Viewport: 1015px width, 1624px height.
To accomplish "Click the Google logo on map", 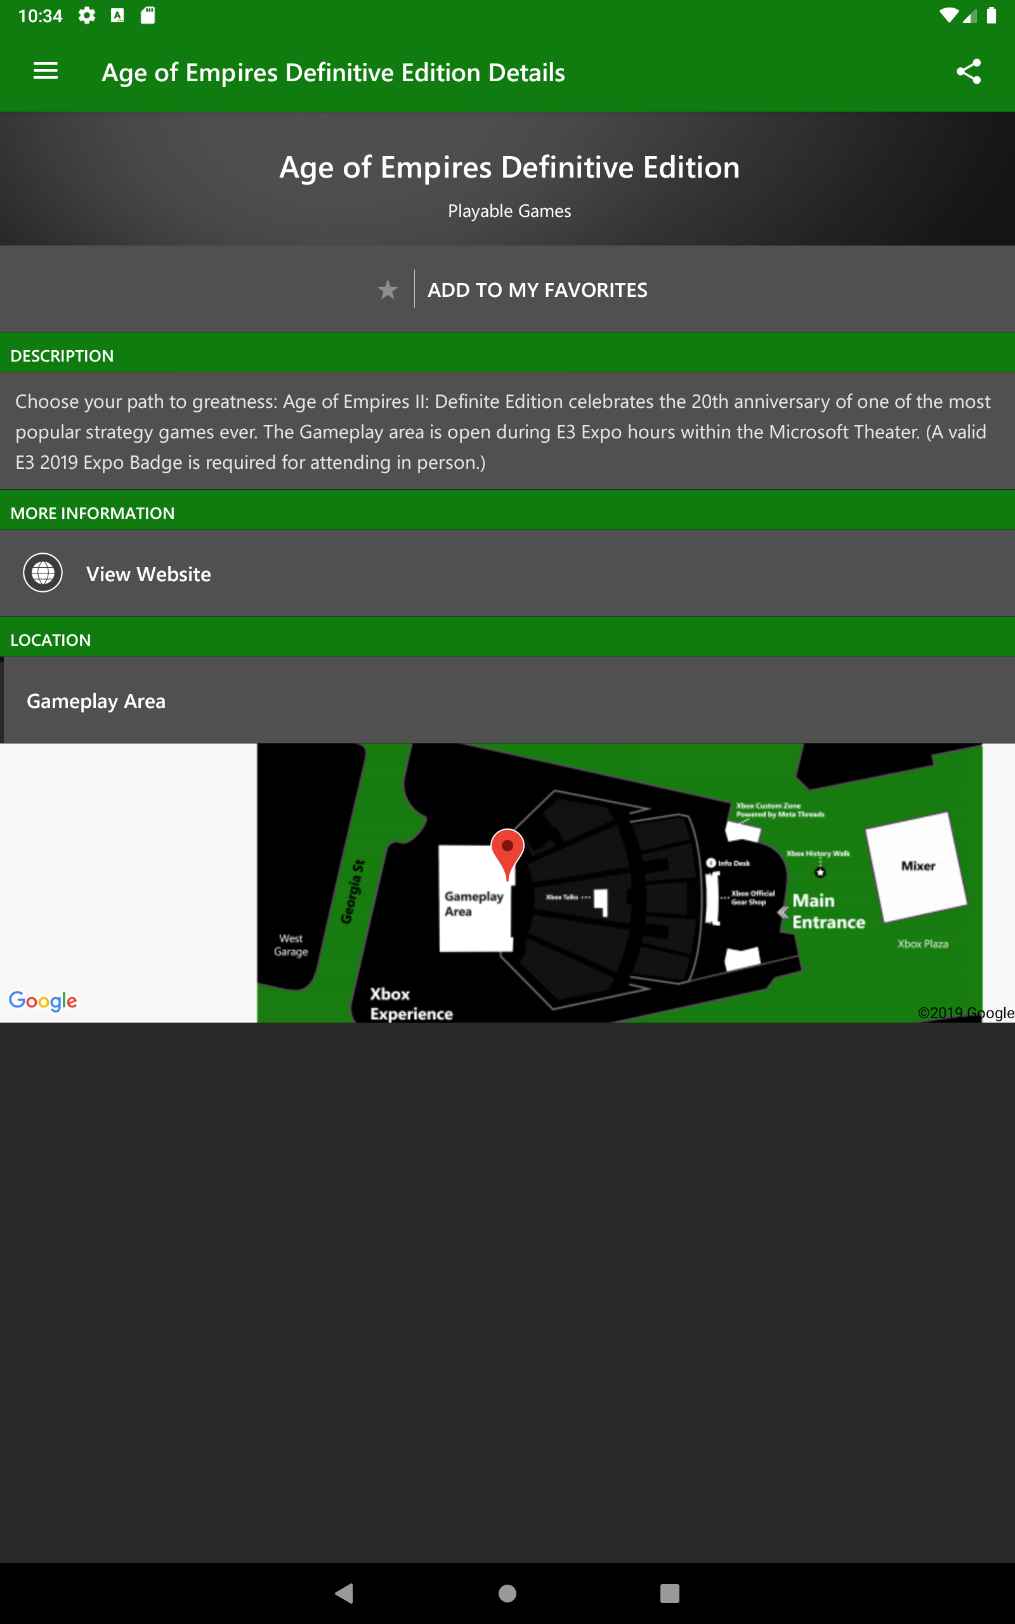I will click(x=43, y=1000).
